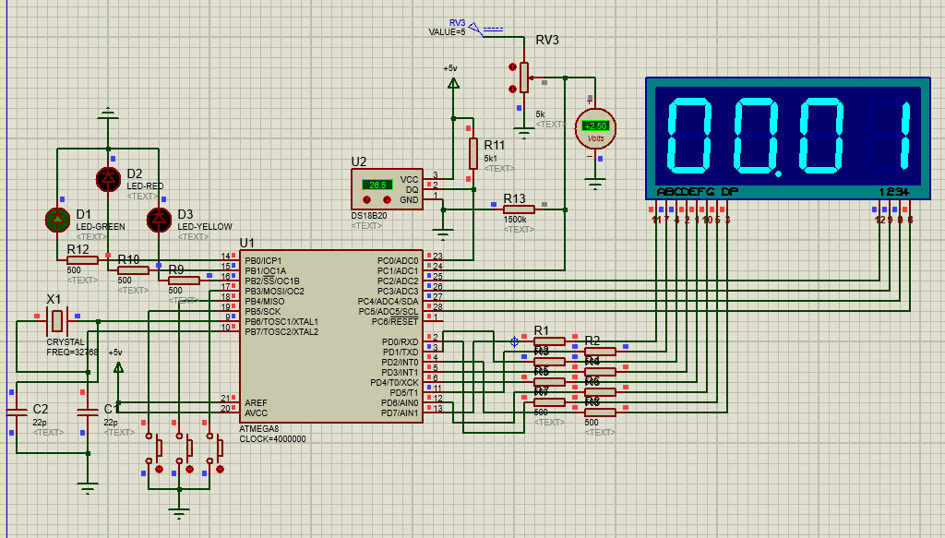The image size is (945, 538).
Task: Click right red button on DS18B20 sensor
Action: click(385, 198)
